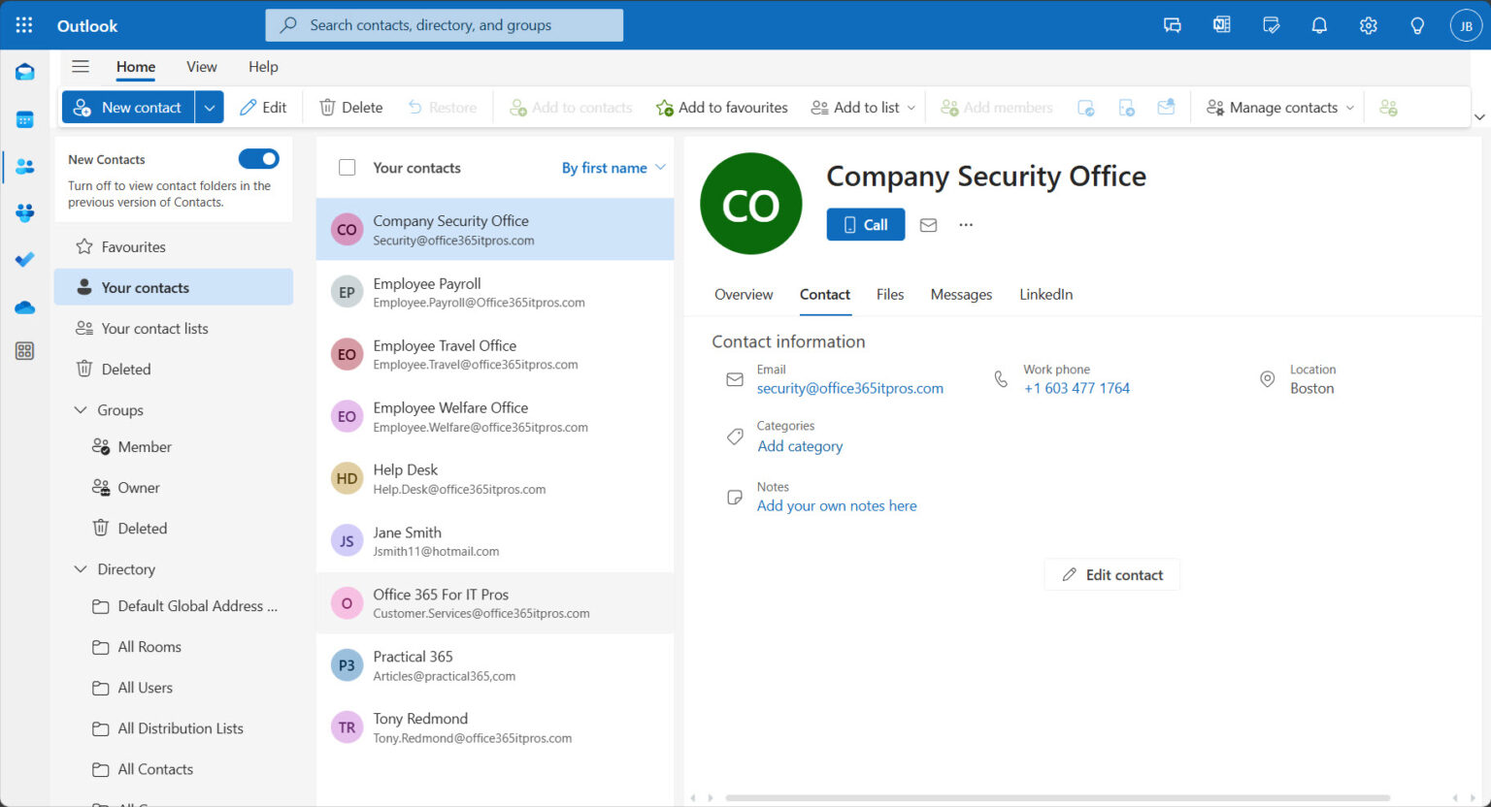This screenshot has width=1491, height=807.
Task: Tick the select-all Your contacts checkbox
Action: [x=347, y=168]
